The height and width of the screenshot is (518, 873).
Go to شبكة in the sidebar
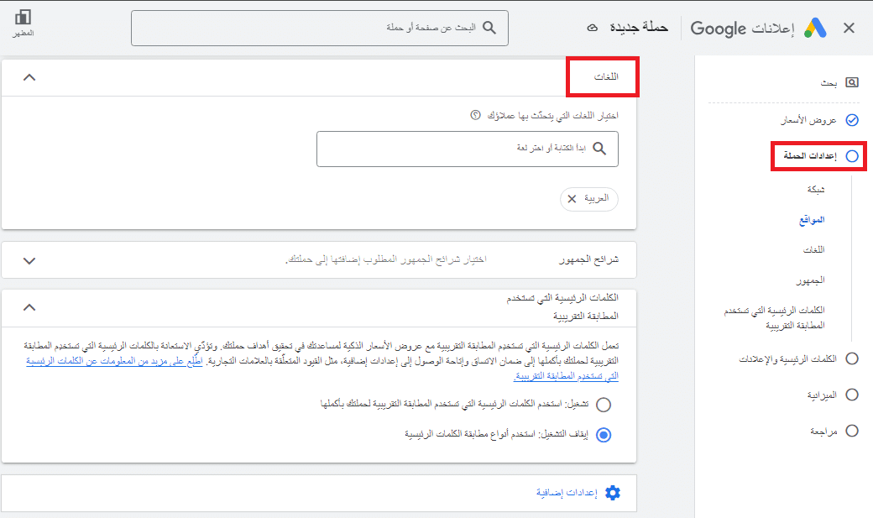click(816, 190)
